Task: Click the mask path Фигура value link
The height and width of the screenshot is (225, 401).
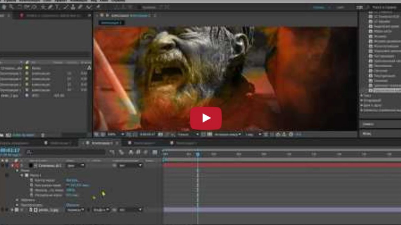Action: click(72, 180)
